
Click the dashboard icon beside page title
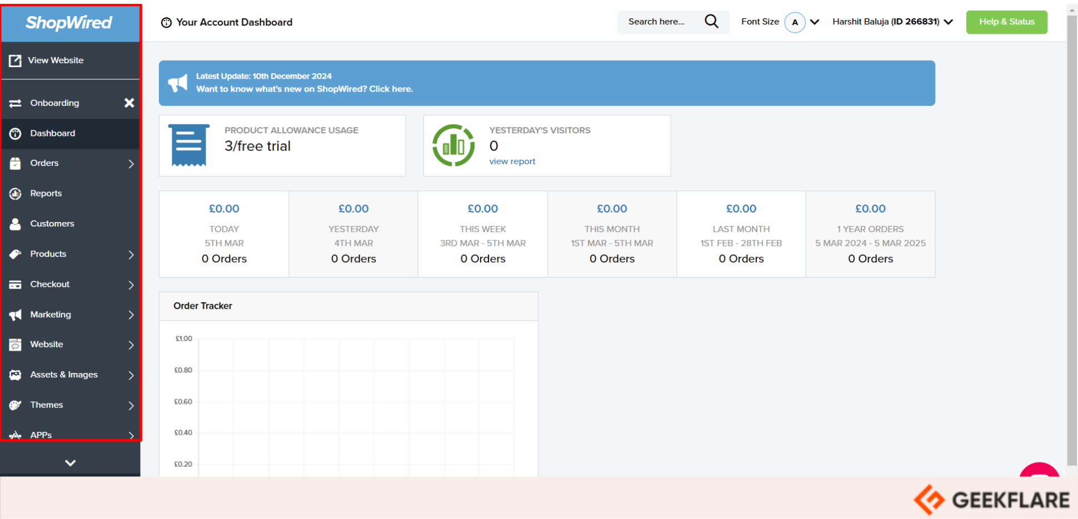[166, 23]
